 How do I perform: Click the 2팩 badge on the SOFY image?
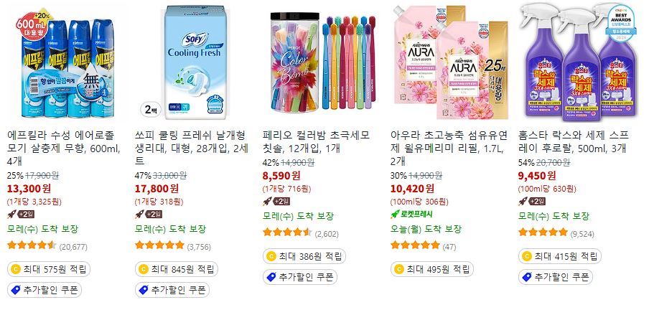151,110
